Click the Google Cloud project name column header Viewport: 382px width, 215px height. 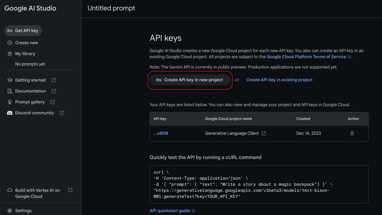click(x=228, y=119)
